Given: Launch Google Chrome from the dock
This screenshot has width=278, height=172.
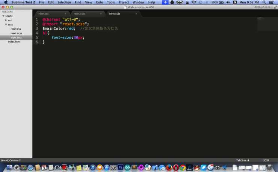Looking at the screenshot, I should [183, 167].
